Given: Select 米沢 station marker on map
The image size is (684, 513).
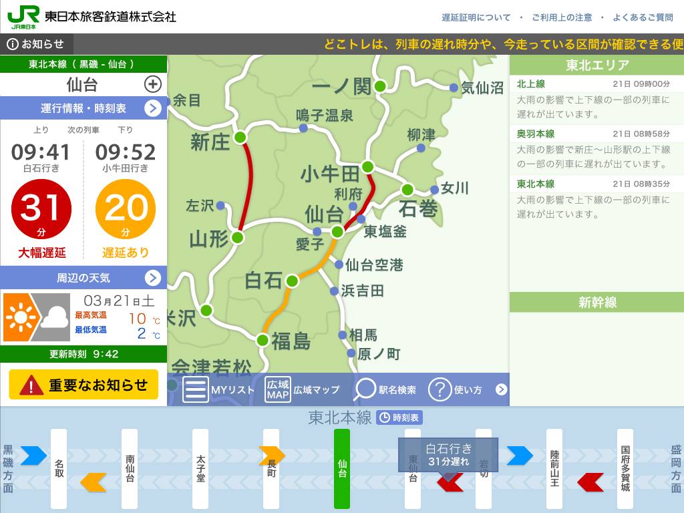Looking at the screenshot, I should click(206, 311).
